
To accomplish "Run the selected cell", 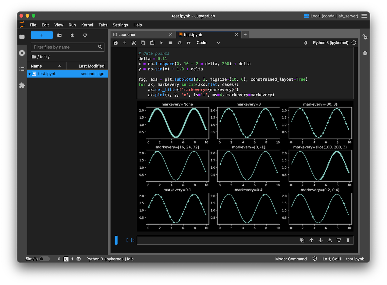I will [x=162, y=43].
